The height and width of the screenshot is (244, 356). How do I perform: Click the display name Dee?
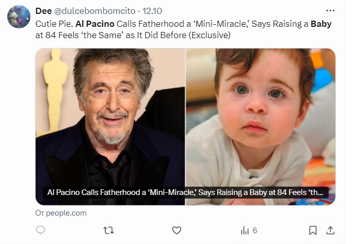[43, 11]
